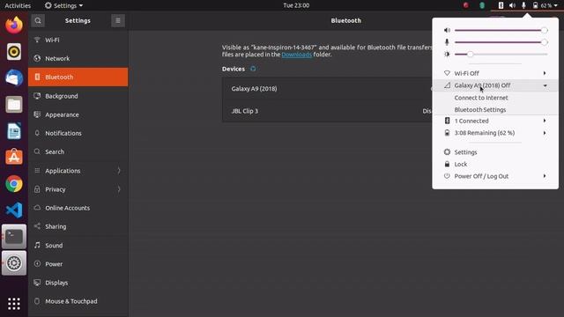Launch Thunderbird from the dock

click(14, 78)
